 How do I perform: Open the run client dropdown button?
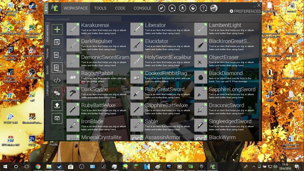172,8
